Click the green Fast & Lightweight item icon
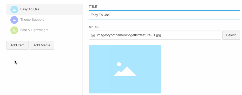Screen dimensions: 242x95 pos(14,30)
